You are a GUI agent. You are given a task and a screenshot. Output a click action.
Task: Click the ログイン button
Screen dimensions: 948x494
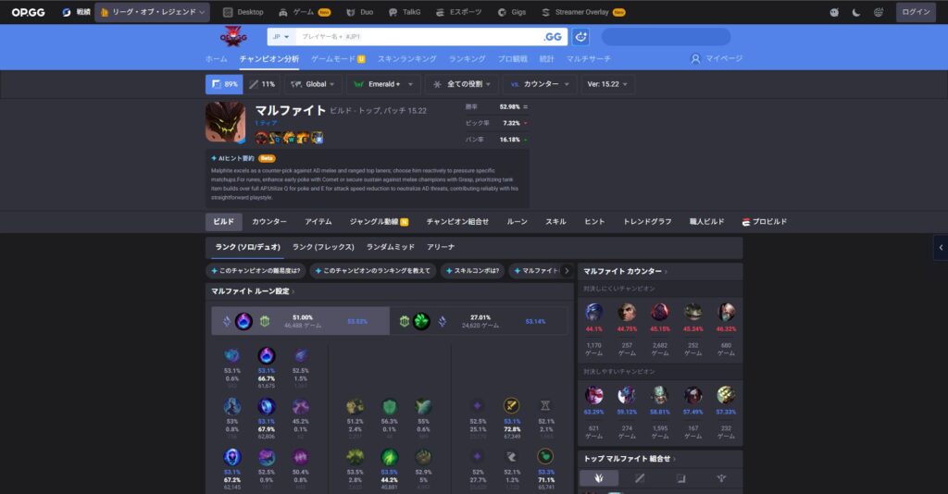(916, 13)
